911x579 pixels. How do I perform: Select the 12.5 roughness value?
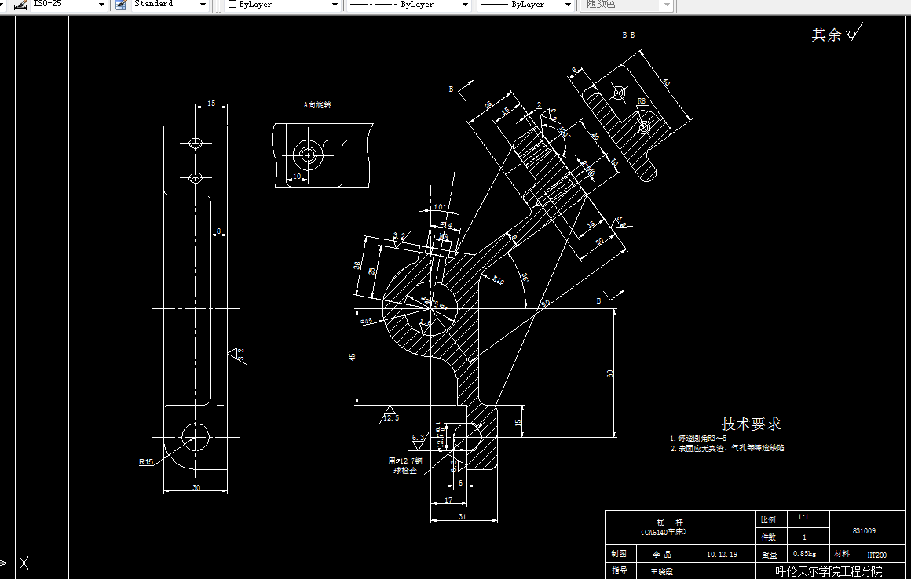(392, 417)
